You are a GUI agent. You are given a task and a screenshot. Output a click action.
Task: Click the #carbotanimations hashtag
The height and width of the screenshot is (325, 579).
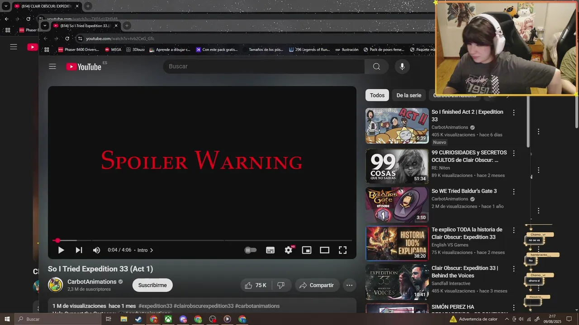coord(257,306)
